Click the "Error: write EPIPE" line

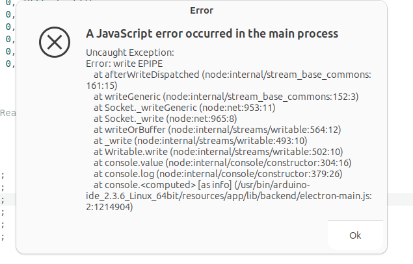click(x=124, y=64)
